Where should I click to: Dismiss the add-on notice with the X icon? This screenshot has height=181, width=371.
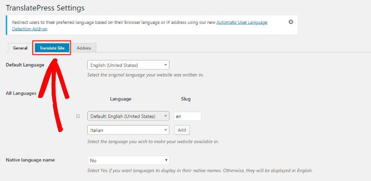(291, 22)
